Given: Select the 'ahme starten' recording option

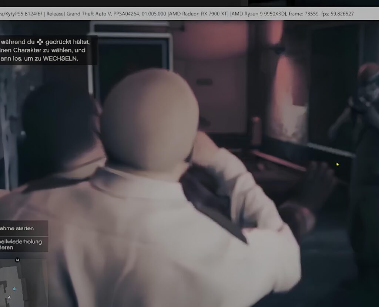Looking at the screenshot, I should pyautogui.click(x=24, y=228).
